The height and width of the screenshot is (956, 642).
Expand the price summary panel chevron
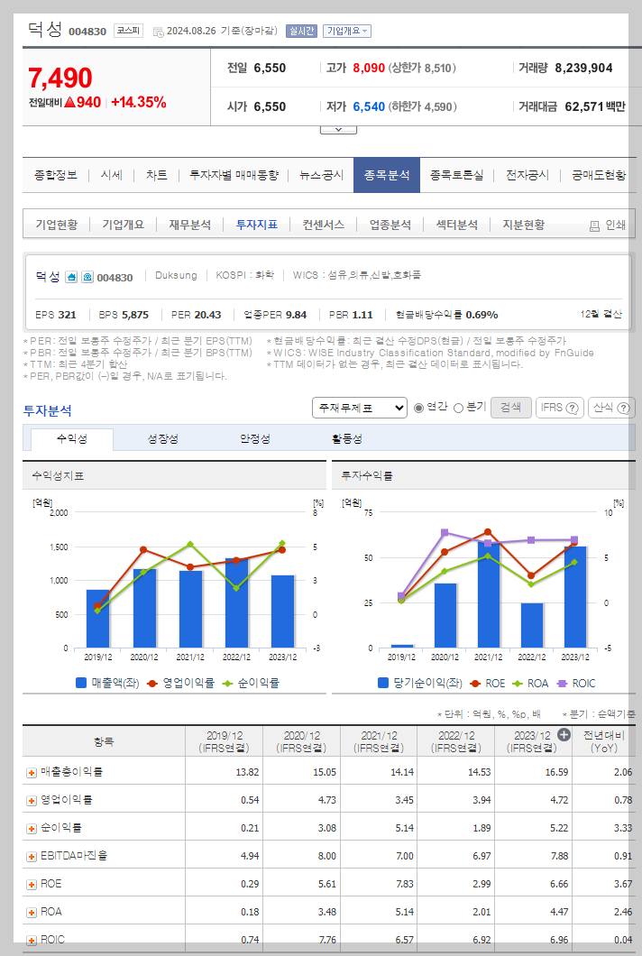point(338,129)
